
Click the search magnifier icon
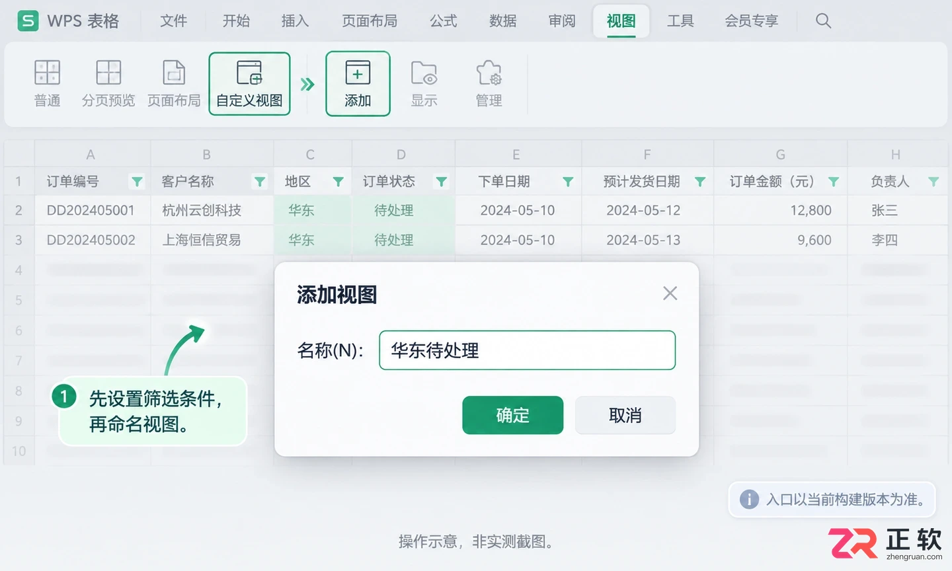pyautogui.click(x=823, y=20)
